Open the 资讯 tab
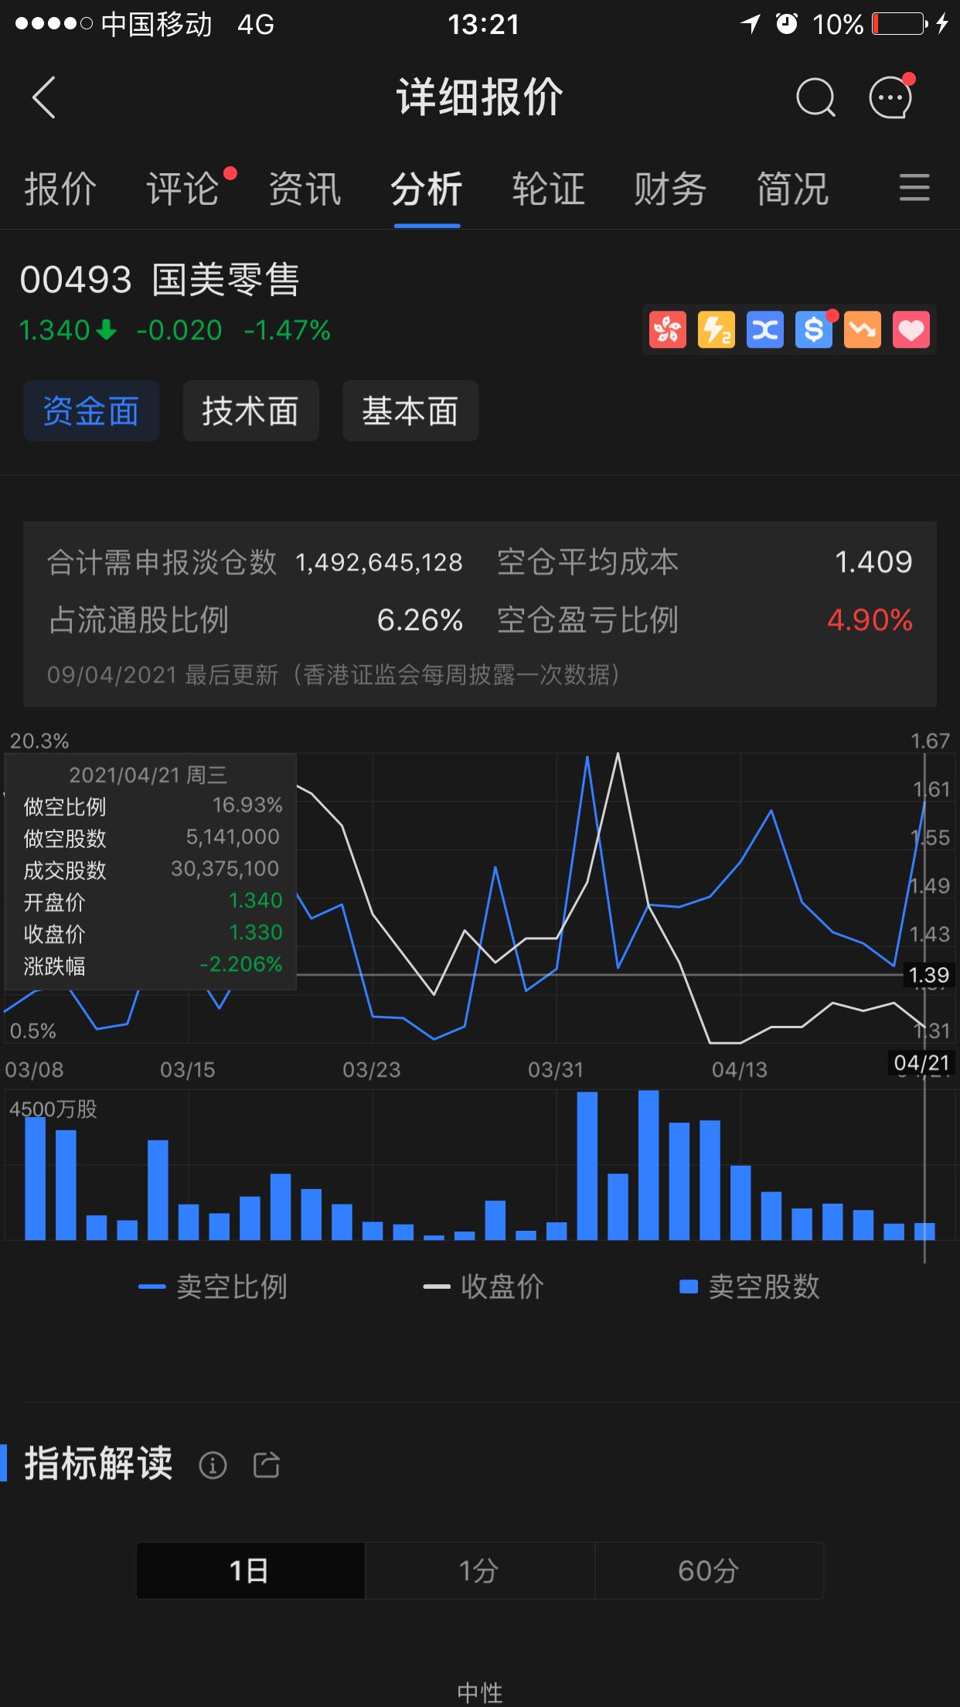This screenshot has width=960, height=1707. [305, 189]
